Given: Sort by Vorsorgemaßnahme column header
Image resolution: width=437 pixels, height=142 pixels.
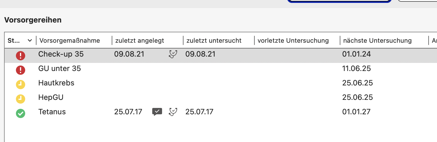Looking at the screenshot, I should tap(70, 41).
